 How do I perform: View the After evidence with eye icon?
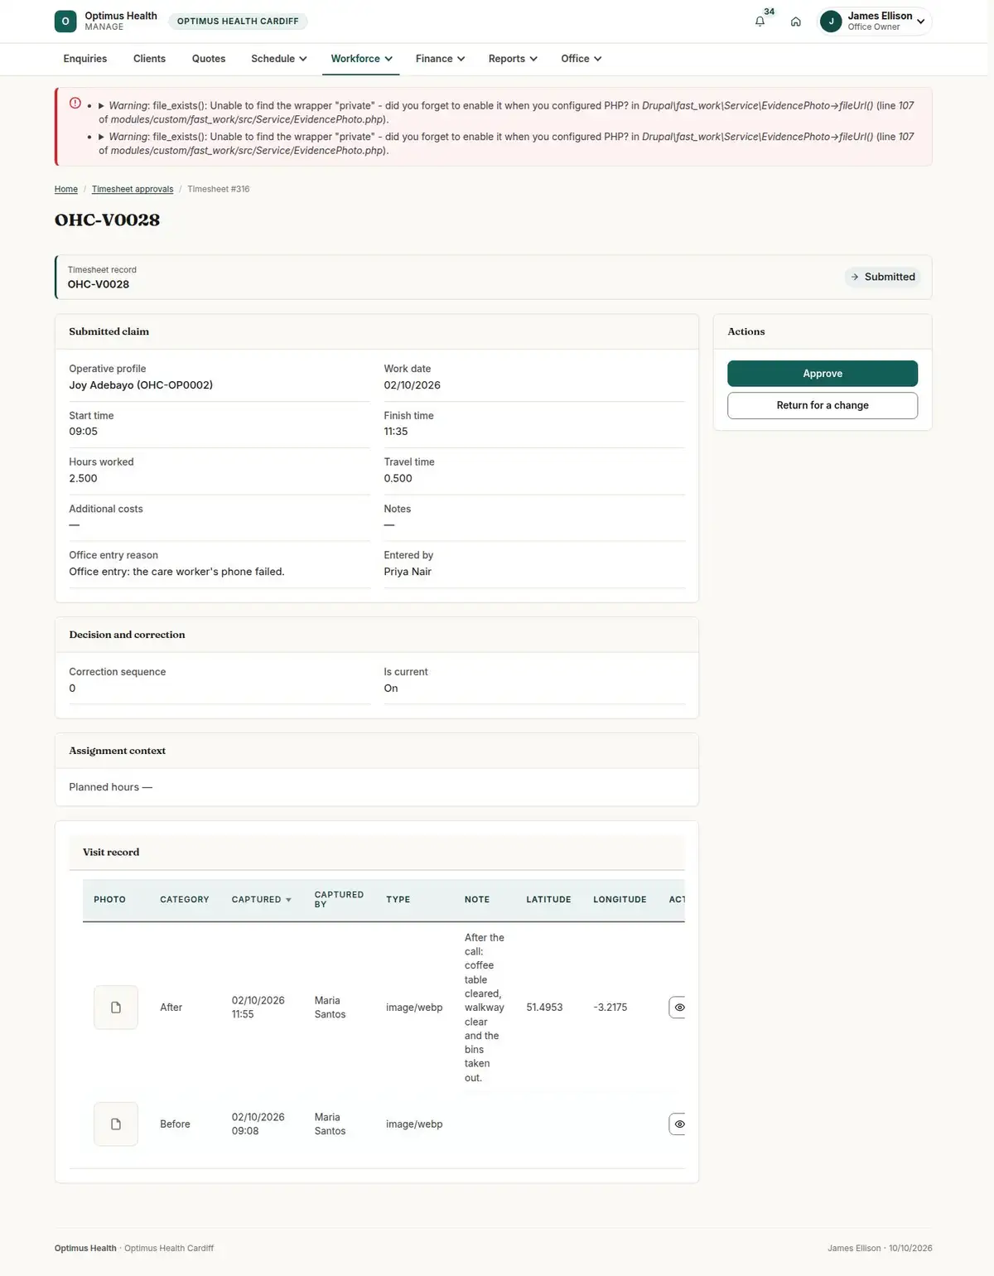678,1008
